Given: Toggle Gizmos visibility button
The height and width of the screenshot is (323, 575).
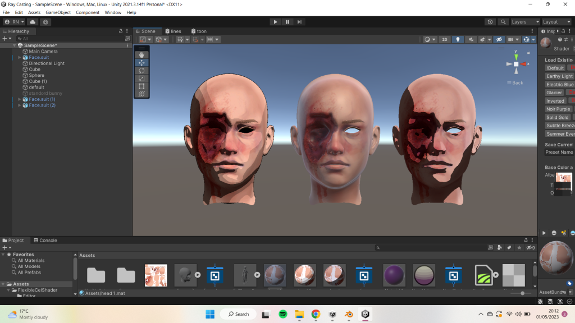Looking at the screenshot, I should tap(527, 40).
